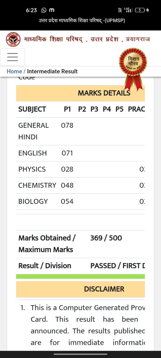Image resolution: width=161 pixels, height=358 pixels.
Task: Select the BIOLOGY 054 marks row
Action: pyautogui.click(x=80, y=201)
